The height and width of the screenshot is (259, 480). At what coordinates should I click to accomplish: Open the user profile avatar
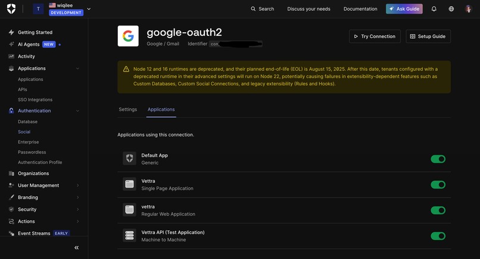point(468,9)
